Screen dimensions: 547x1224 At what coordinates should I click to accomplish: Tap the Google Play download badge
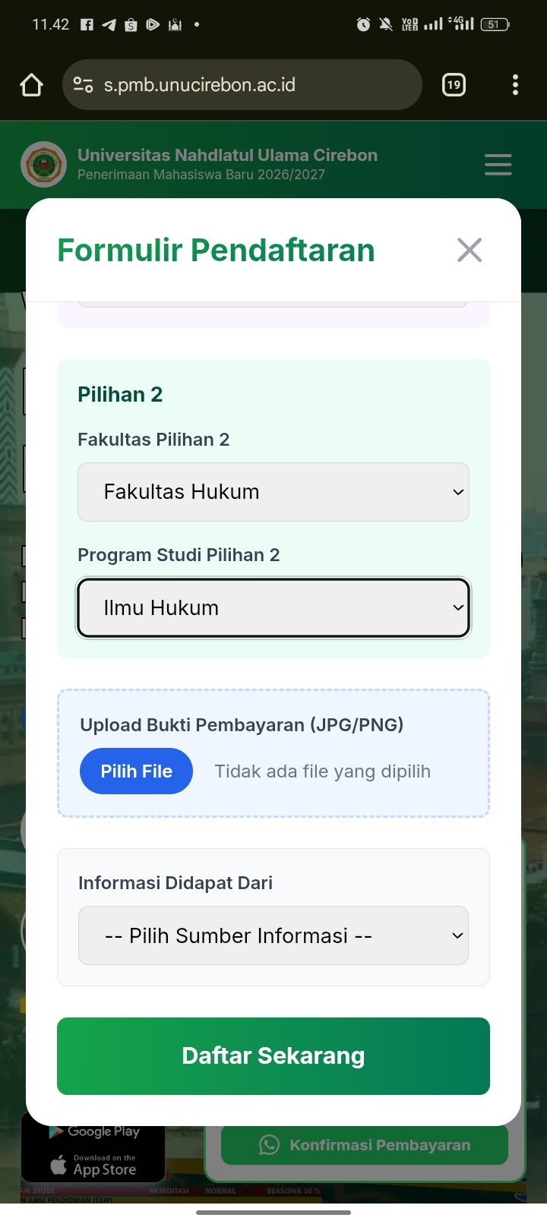click(x=94, y=1131)
